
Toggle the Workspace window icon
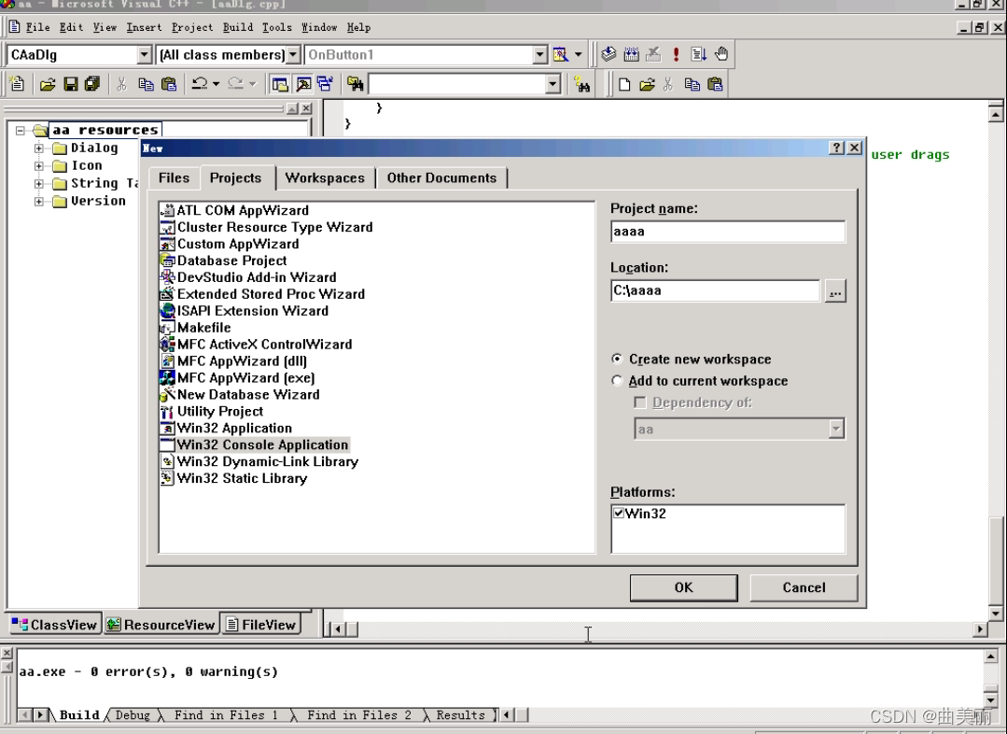pos(280,84)
